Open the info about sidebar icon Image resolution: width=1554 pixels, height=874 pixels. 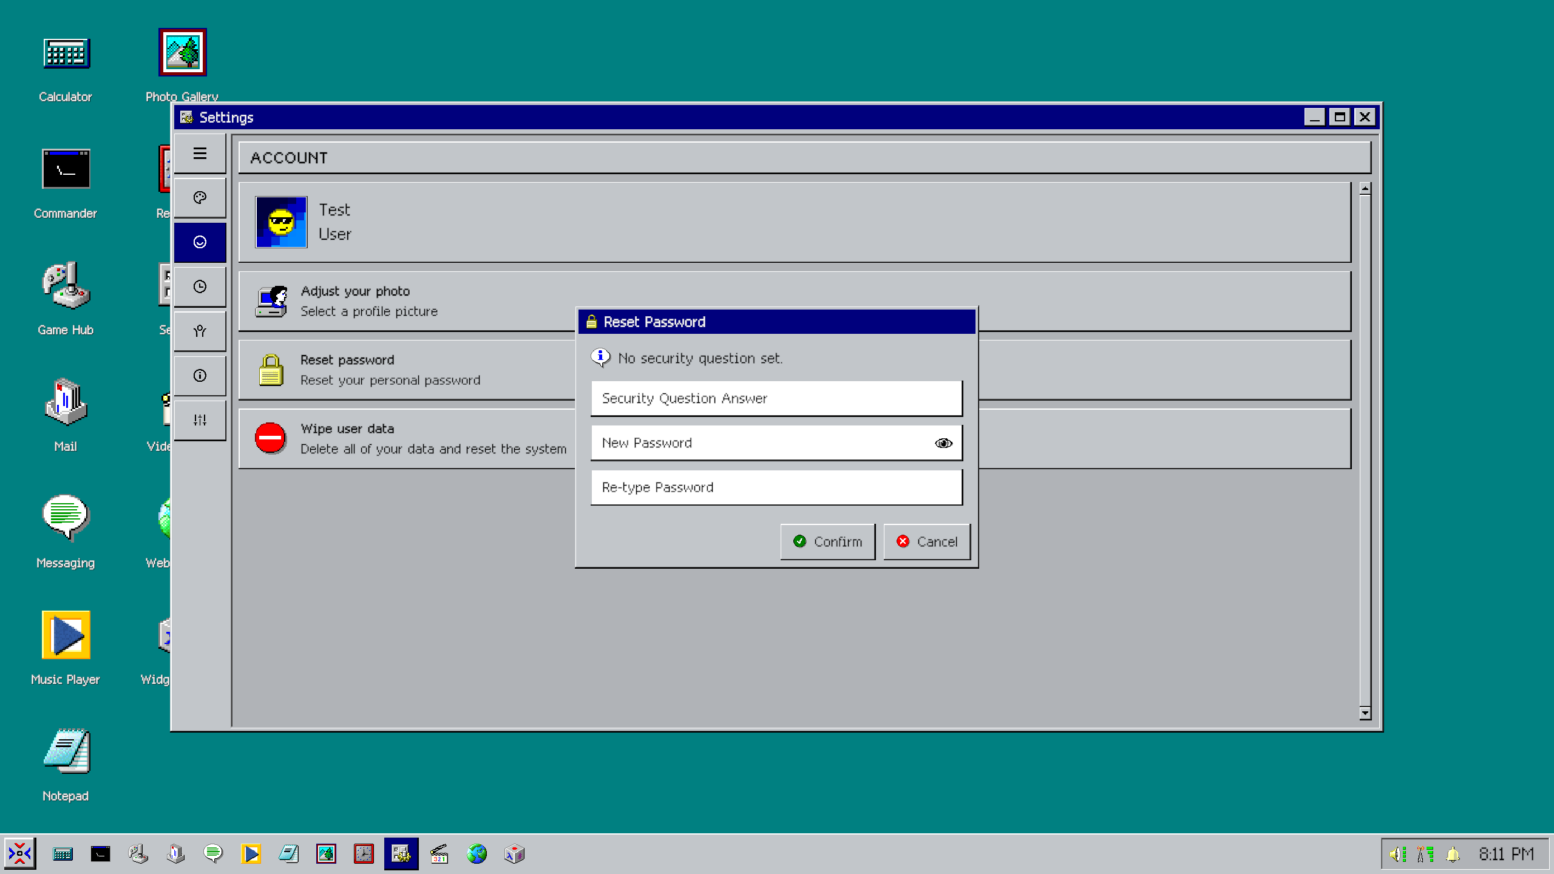(x=200, y=376)
